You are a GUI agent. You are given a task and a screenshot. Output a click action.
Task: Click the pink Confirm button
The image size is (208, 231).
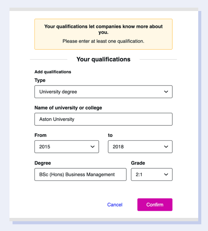[x=155, y=205]
